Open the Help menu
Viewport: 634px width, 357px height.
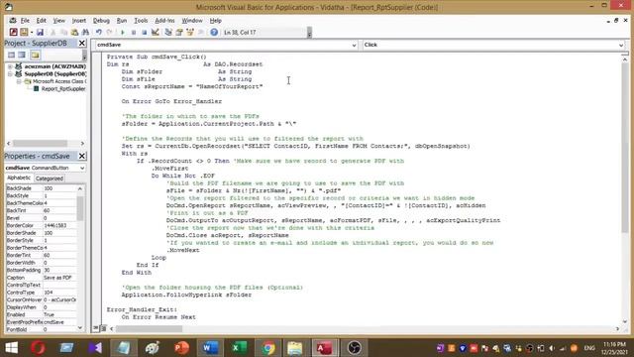point(216,20)
